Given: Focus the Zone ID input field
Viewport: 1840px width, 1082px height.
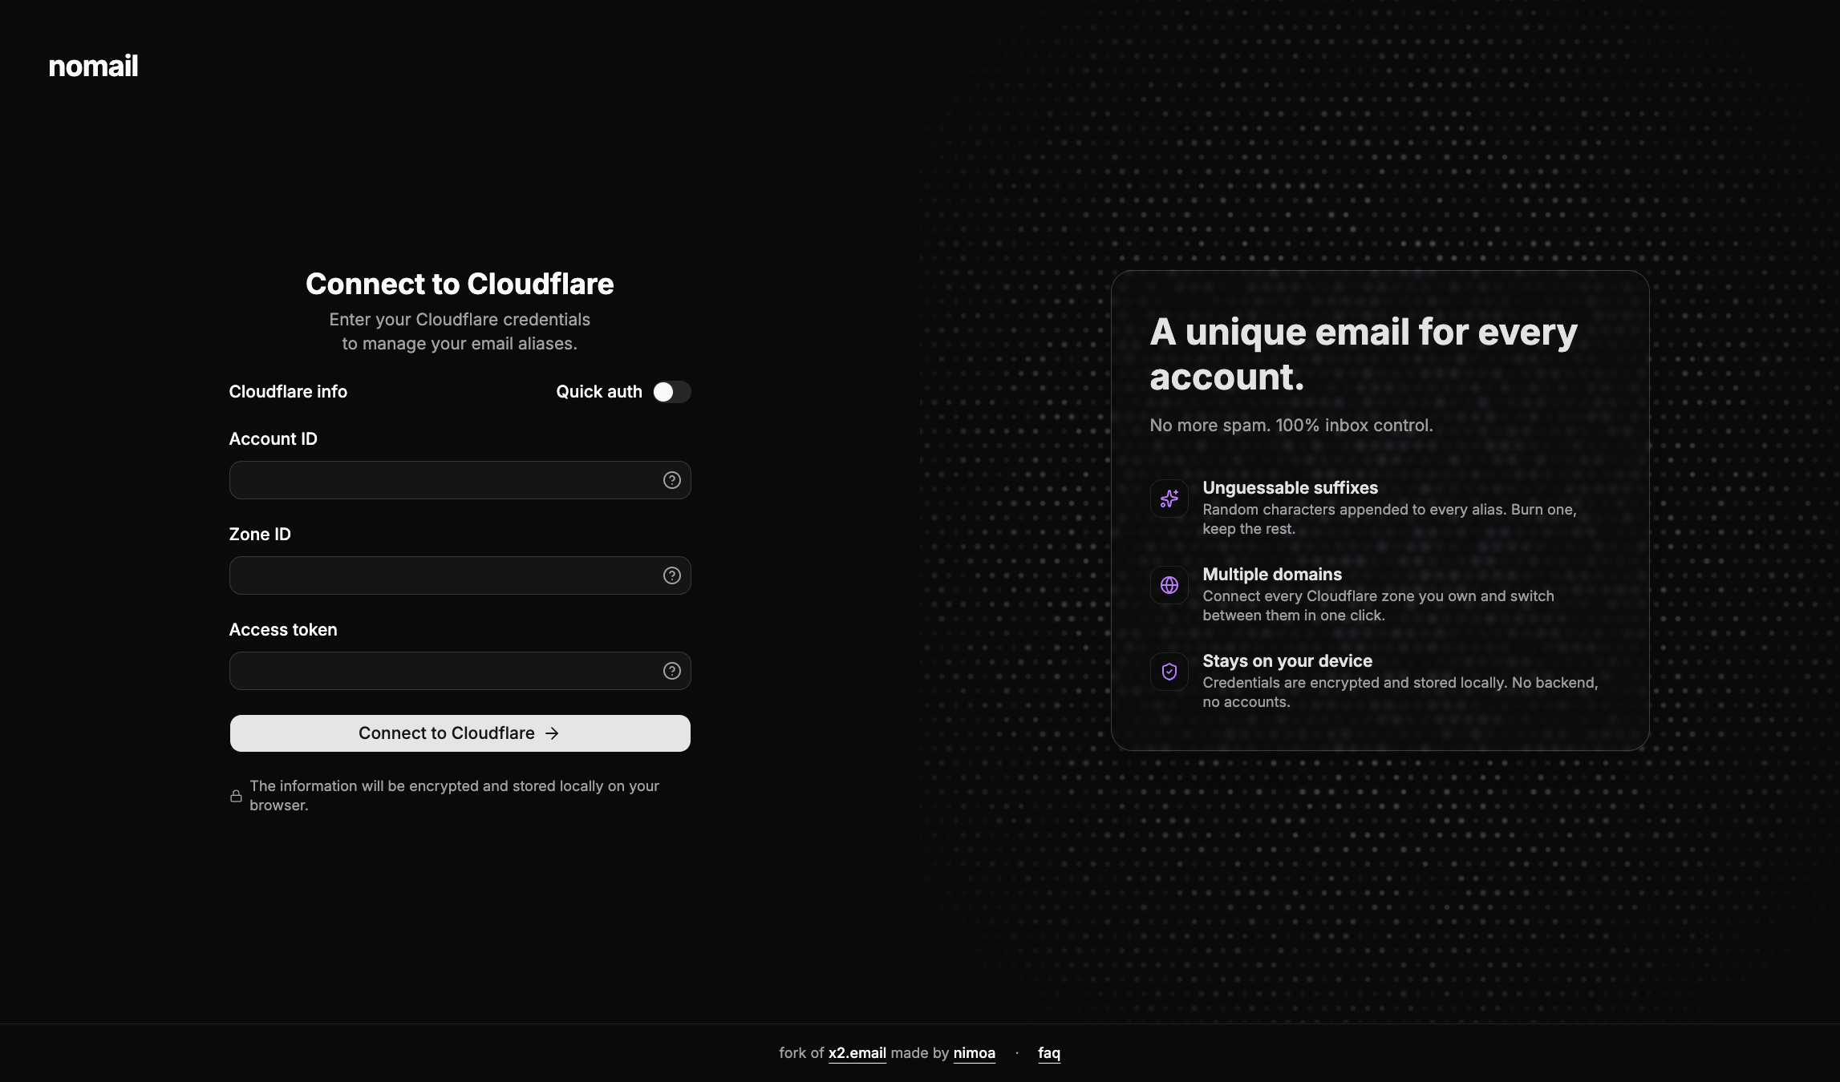Looking at the screenshot, I should pyautogui.click(x=441, y=575).
